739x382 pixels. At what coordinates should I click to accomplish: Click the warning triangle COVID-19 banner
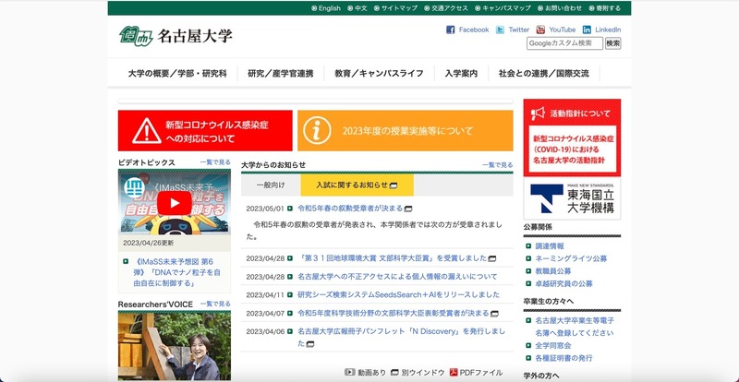pyautogui.click(x=204, y=131)
